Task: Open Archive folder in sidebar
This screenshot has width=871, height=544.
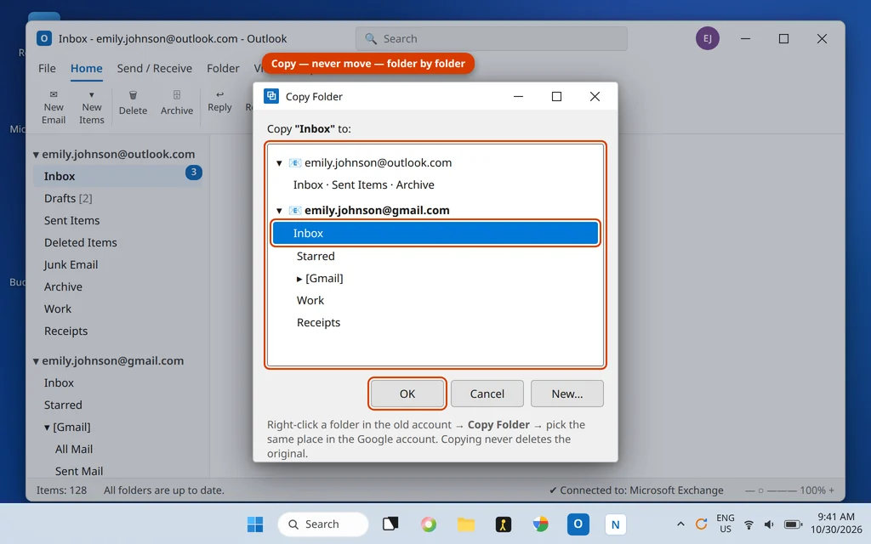Action: pyautogui.click(x=63, y=287)
